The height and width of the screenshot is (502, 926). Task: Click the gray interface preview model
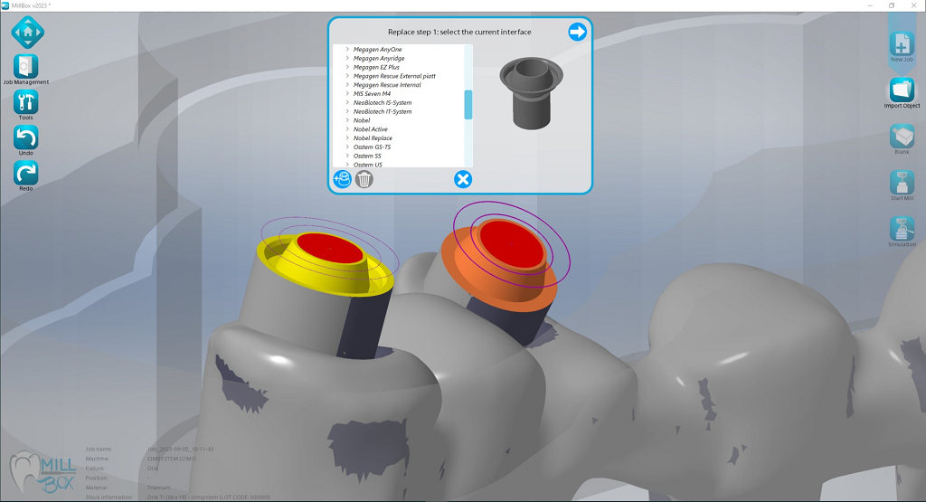(531, 93)
